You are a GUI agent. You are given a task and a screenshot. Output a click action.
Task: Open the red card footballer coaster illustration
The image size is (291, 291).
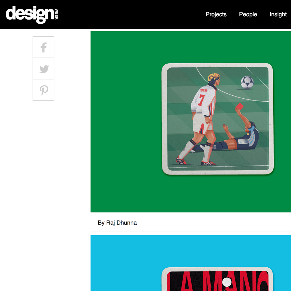pyautogui.click(x=218, y=119)
